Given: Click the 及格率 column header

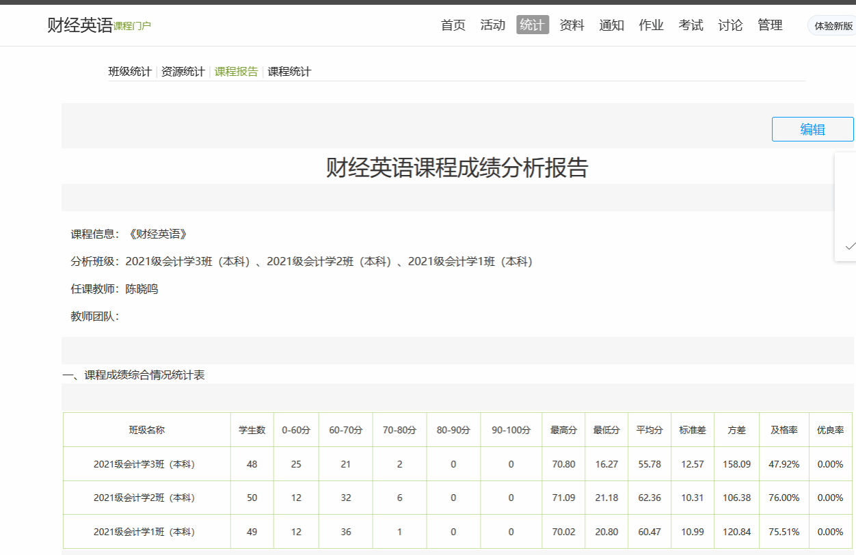Looking at the screenshot, I should (x=784, y=430).
